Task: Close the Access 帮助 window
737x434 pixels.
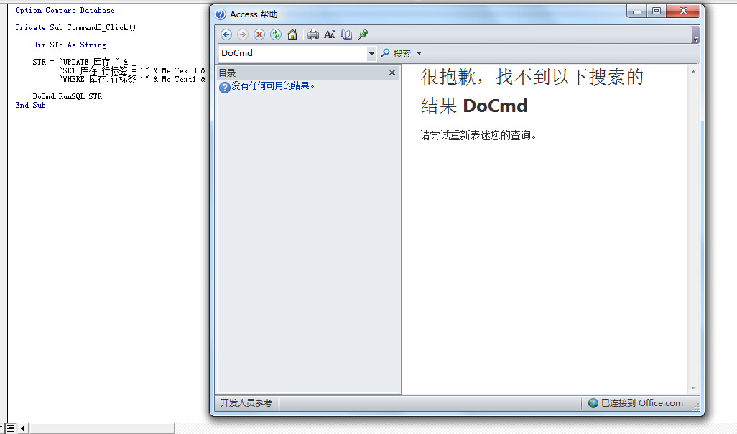Action: click(683, 11)
